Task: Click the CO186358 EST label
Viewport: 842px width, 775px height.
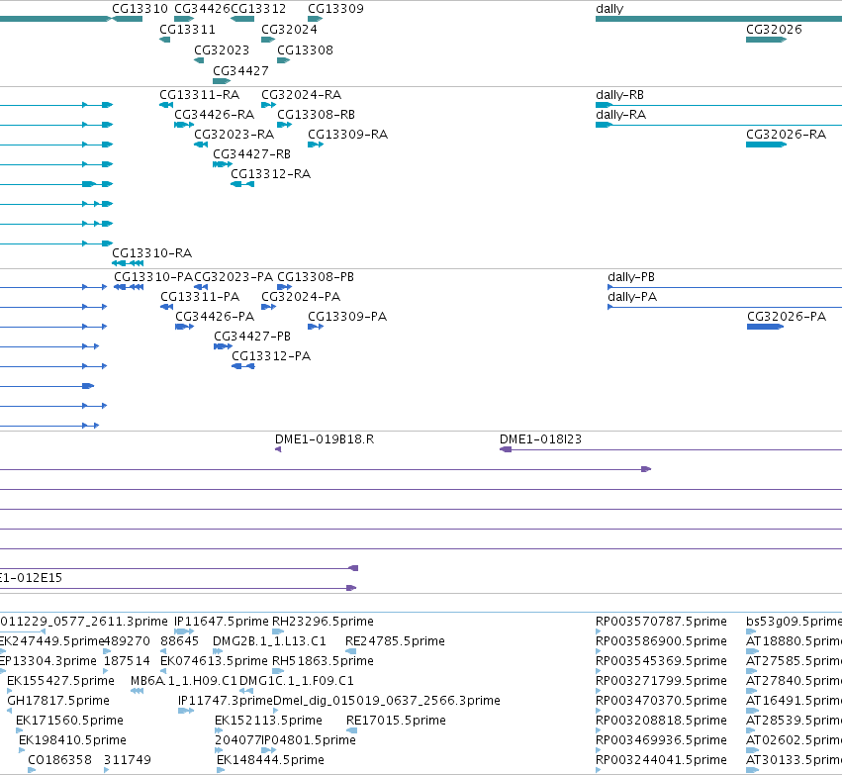Action: coord(59,760)
